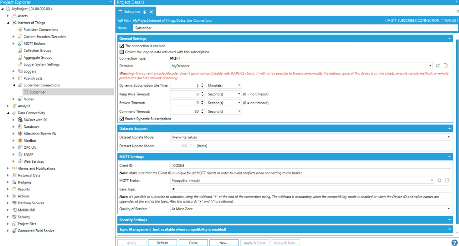Edit the selected MQTT Broker
459x246 pixels.
[x=448, y=181]
